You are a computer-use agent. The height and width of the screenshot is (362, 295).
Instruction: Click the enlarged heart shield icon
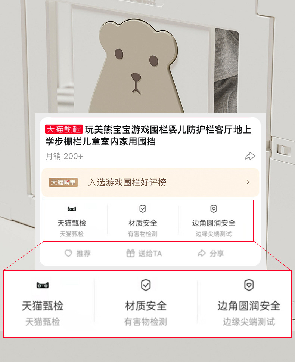tap(249, 285)
